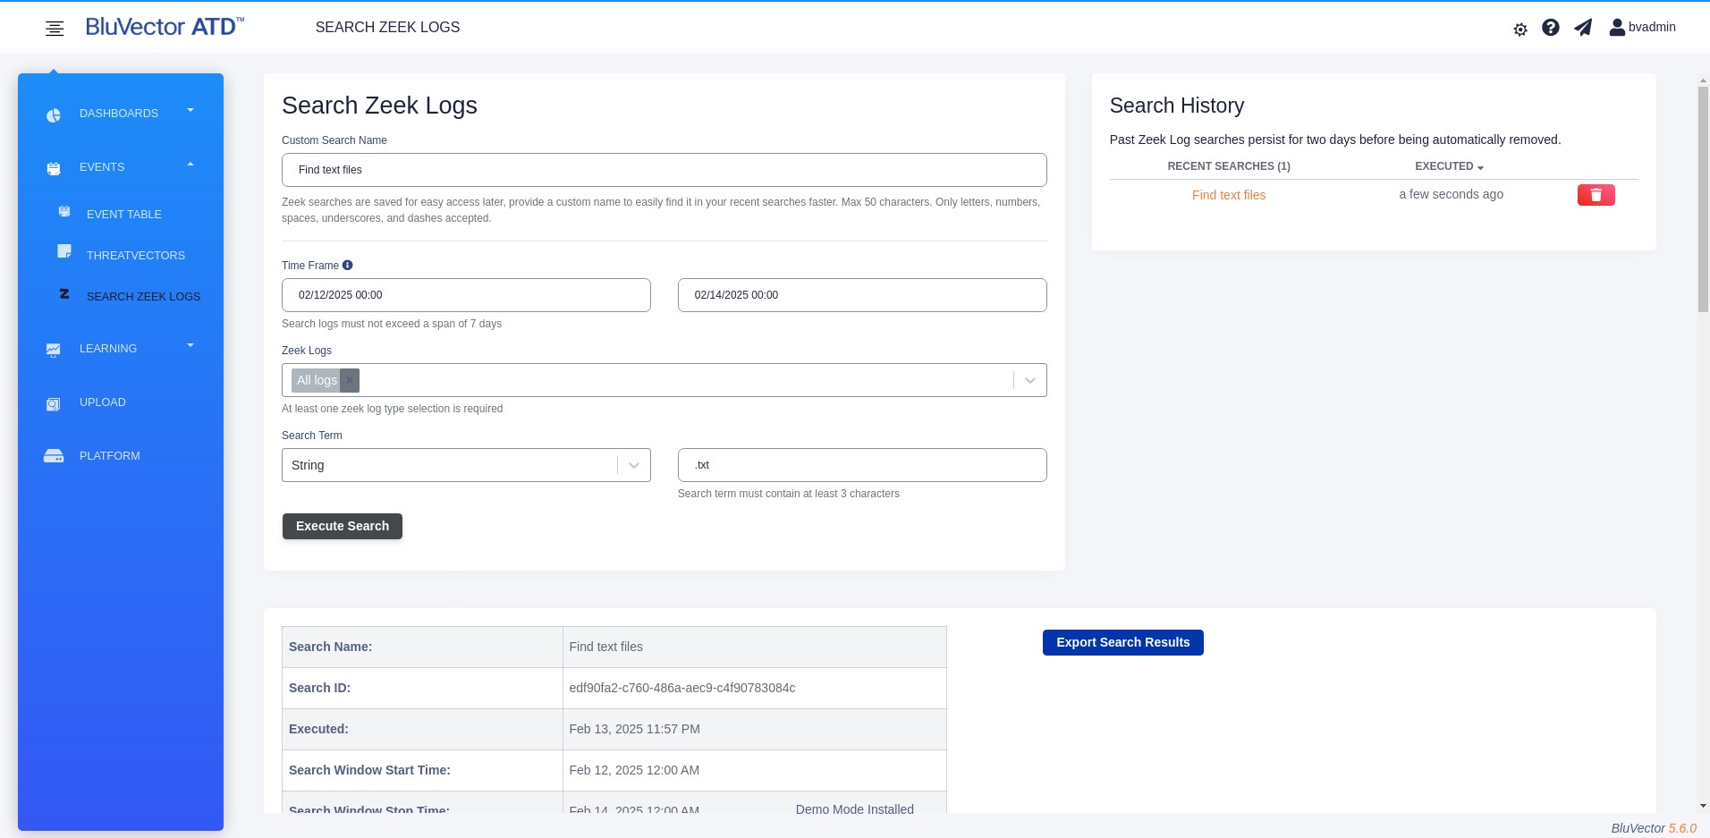Viewport: 1710px width, 838px height.
Task: Click the Execute Search button
Action: [343, 526]
